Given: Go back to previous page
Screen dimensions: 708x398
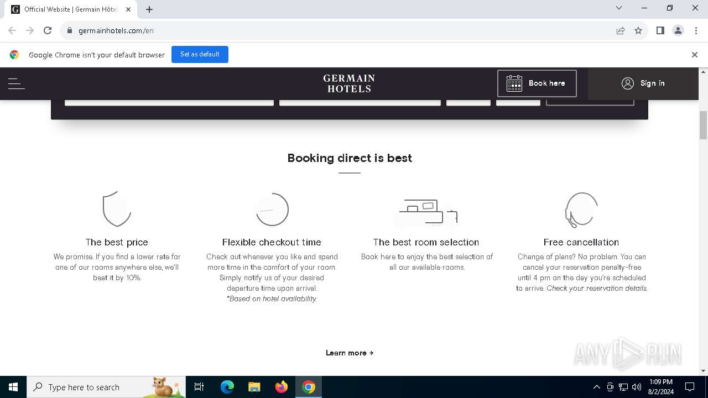Looking at the screenshot, I should (x=12, y=31).
